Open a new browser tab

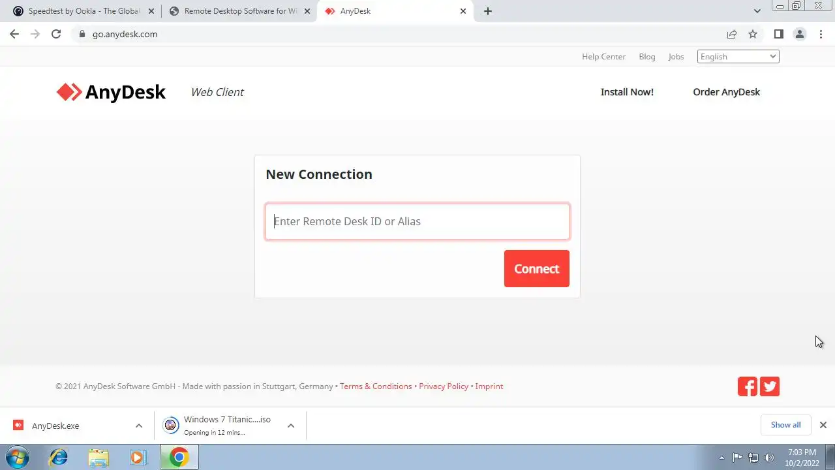[x=488, y=11]
